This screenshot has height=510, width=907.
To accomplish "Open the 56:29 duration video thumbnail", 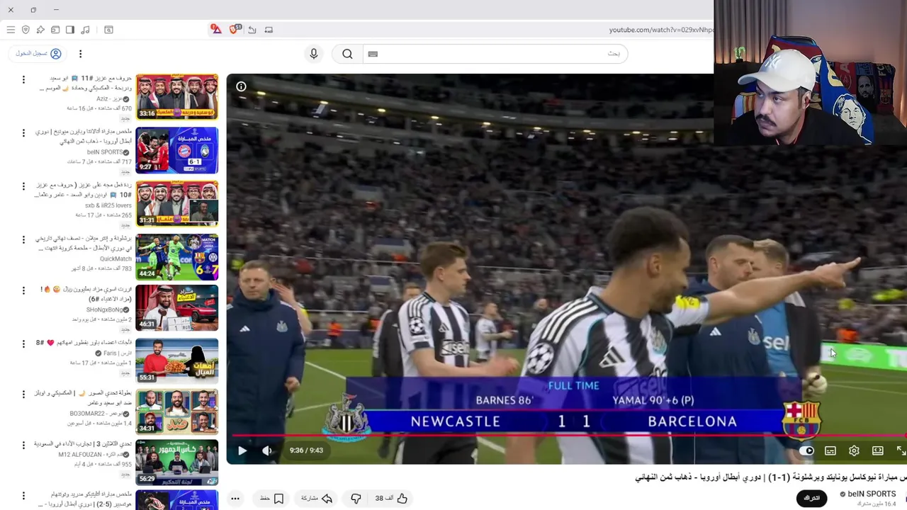I will 176,463.
